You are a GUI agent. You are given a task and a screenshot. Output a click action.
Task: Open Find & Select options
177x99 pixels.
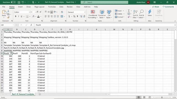click(141, 14)
